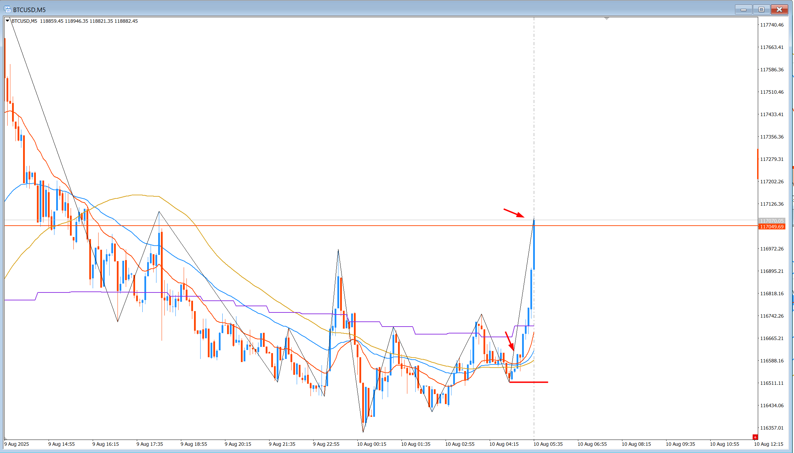The image size is (794, 453).
Task: Minimize the BTCUSD,M5 chart window
Action: [x=743, y=10]
